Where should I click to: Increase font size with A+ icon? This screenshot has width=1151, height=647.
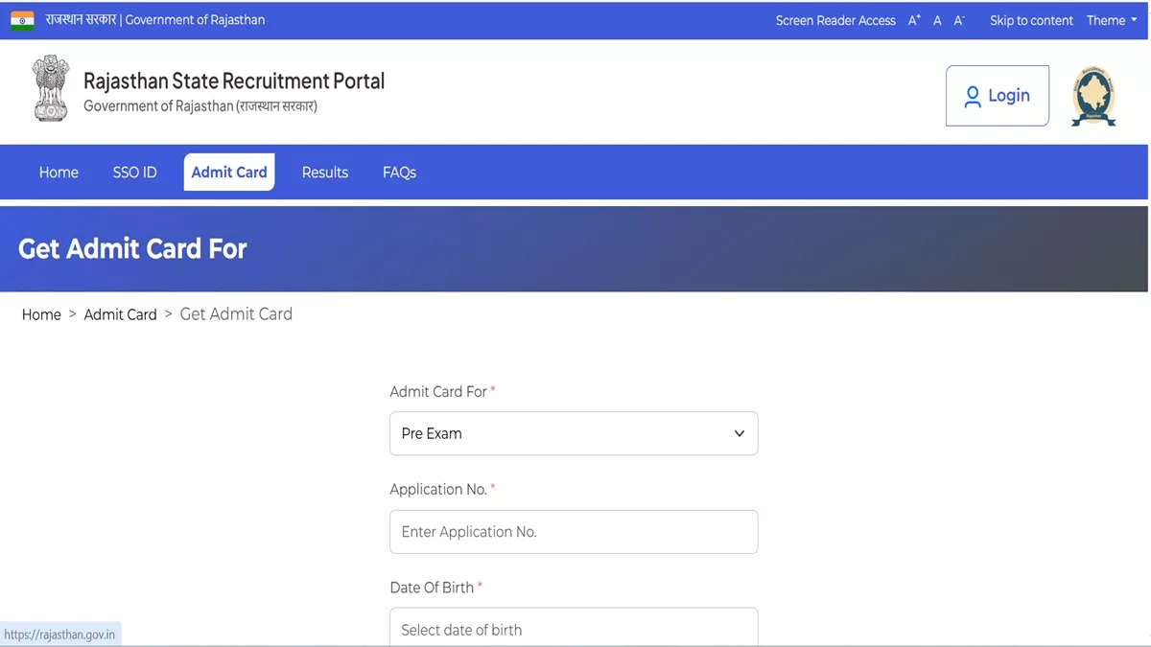[914, 20]
